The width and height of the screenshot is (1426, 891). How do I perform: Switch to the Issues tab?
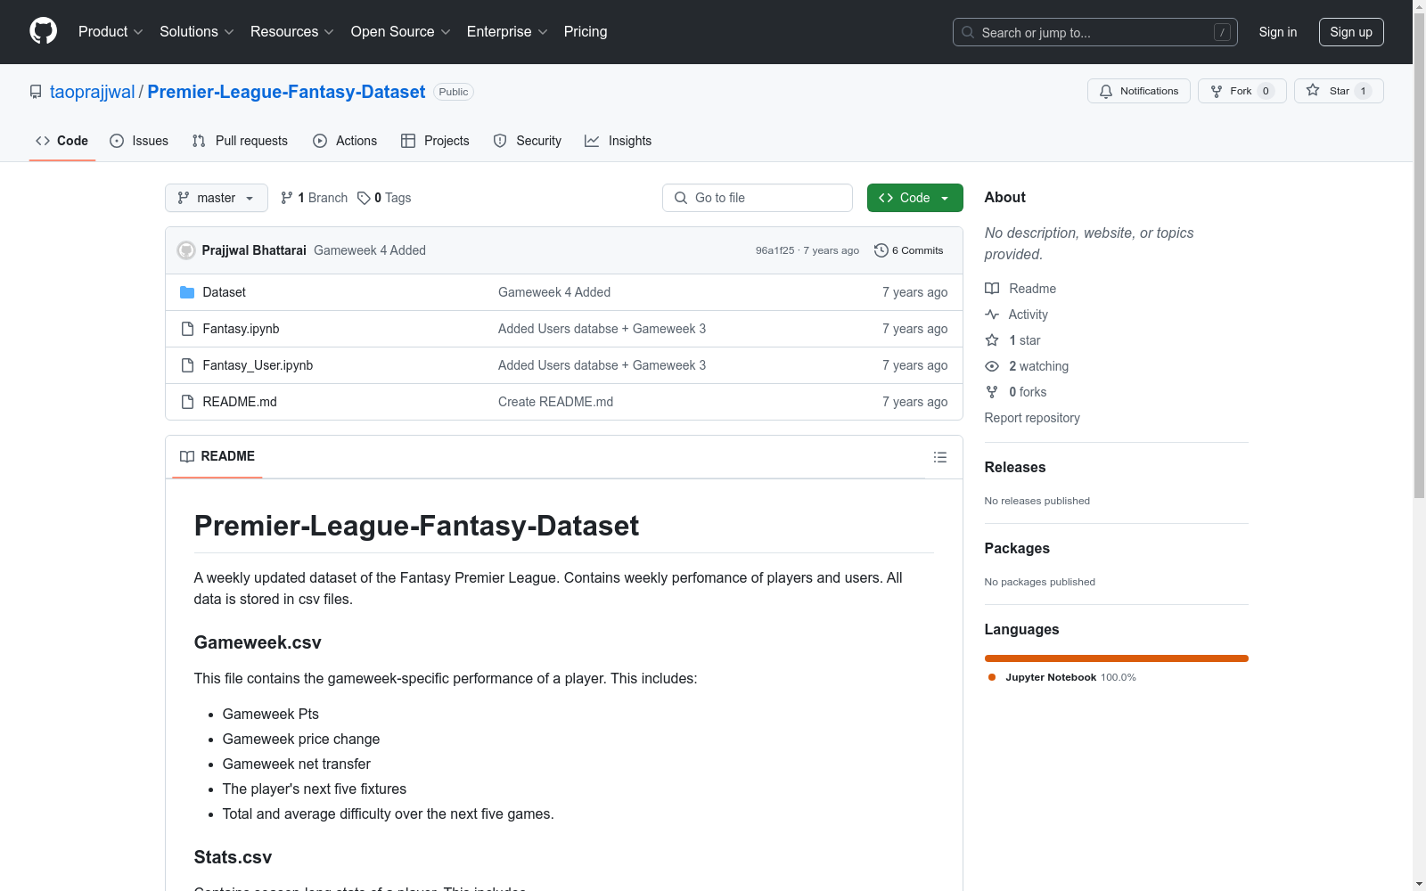tap(139, 141)
